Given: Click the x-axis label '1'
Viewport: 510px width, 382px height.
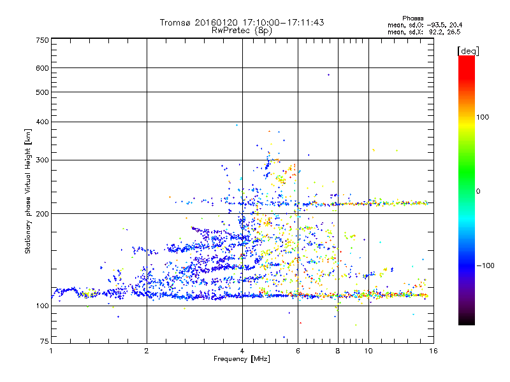Looking at the screenshot, I should point(51,351).
